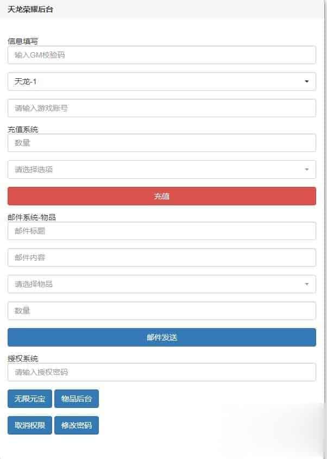Focus the 请输入游戏账号 account field
Screen dimensions: 327x459
pos(161,108)
